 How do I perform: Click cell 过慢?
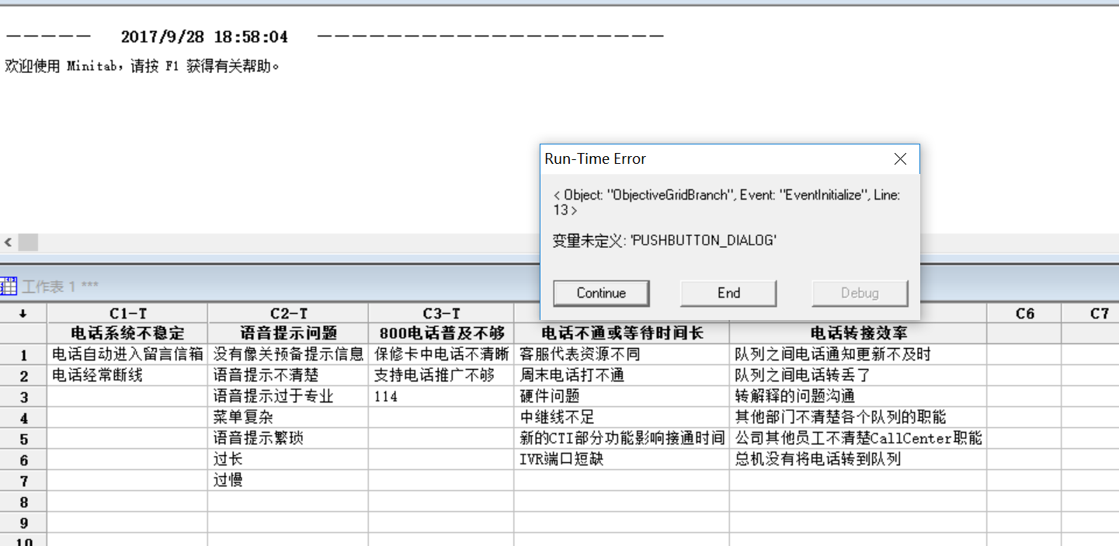[288, 480]
